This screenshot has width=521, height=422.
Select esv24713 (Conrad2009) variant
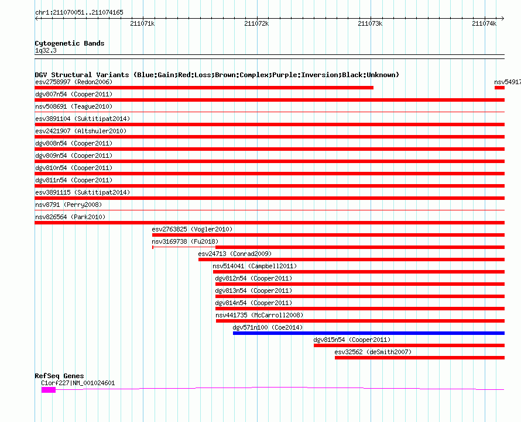tap(235, 254)
